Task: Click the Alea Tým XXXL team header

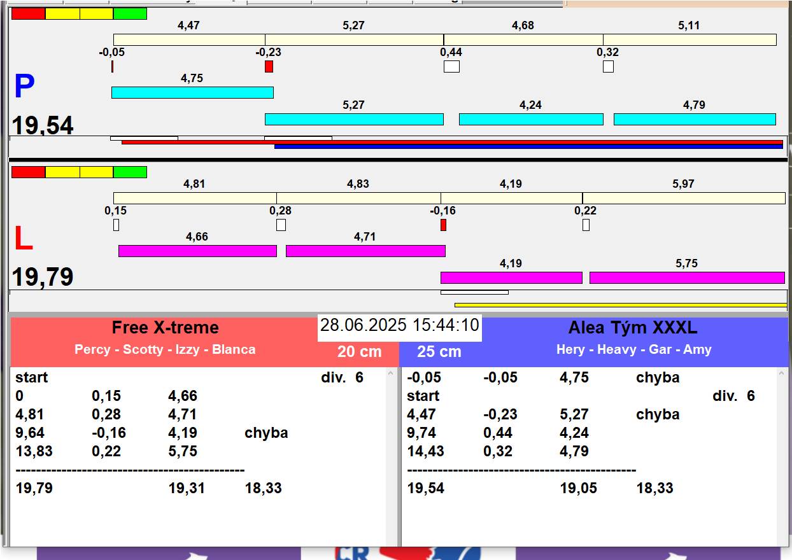Action: tap(633, 328)
